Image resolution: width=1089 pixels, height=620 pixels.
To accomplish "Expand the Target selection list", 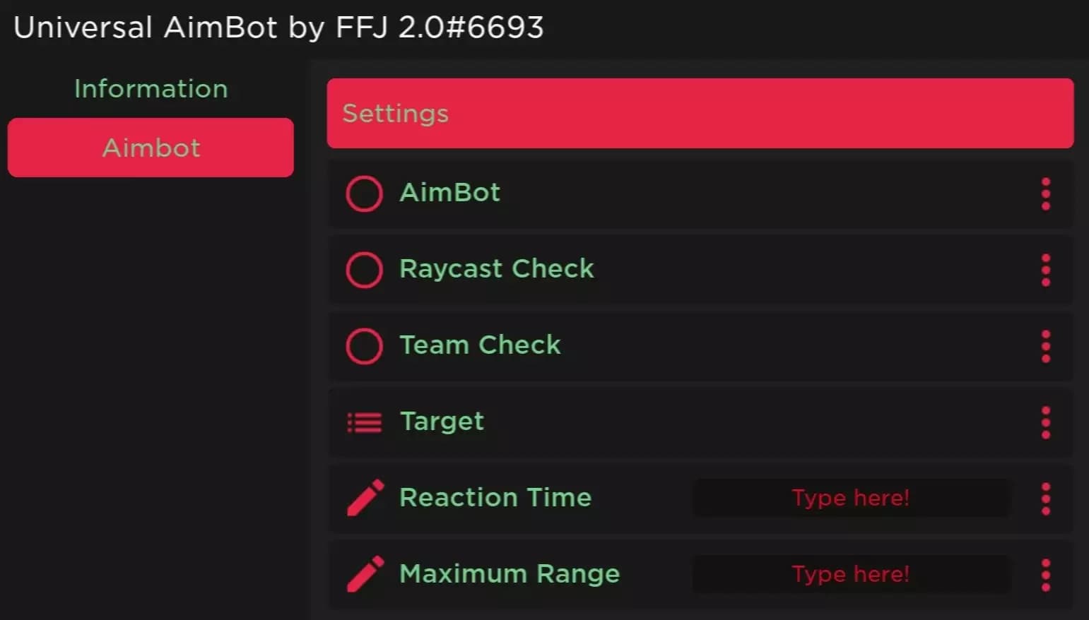I will (442, 422).
